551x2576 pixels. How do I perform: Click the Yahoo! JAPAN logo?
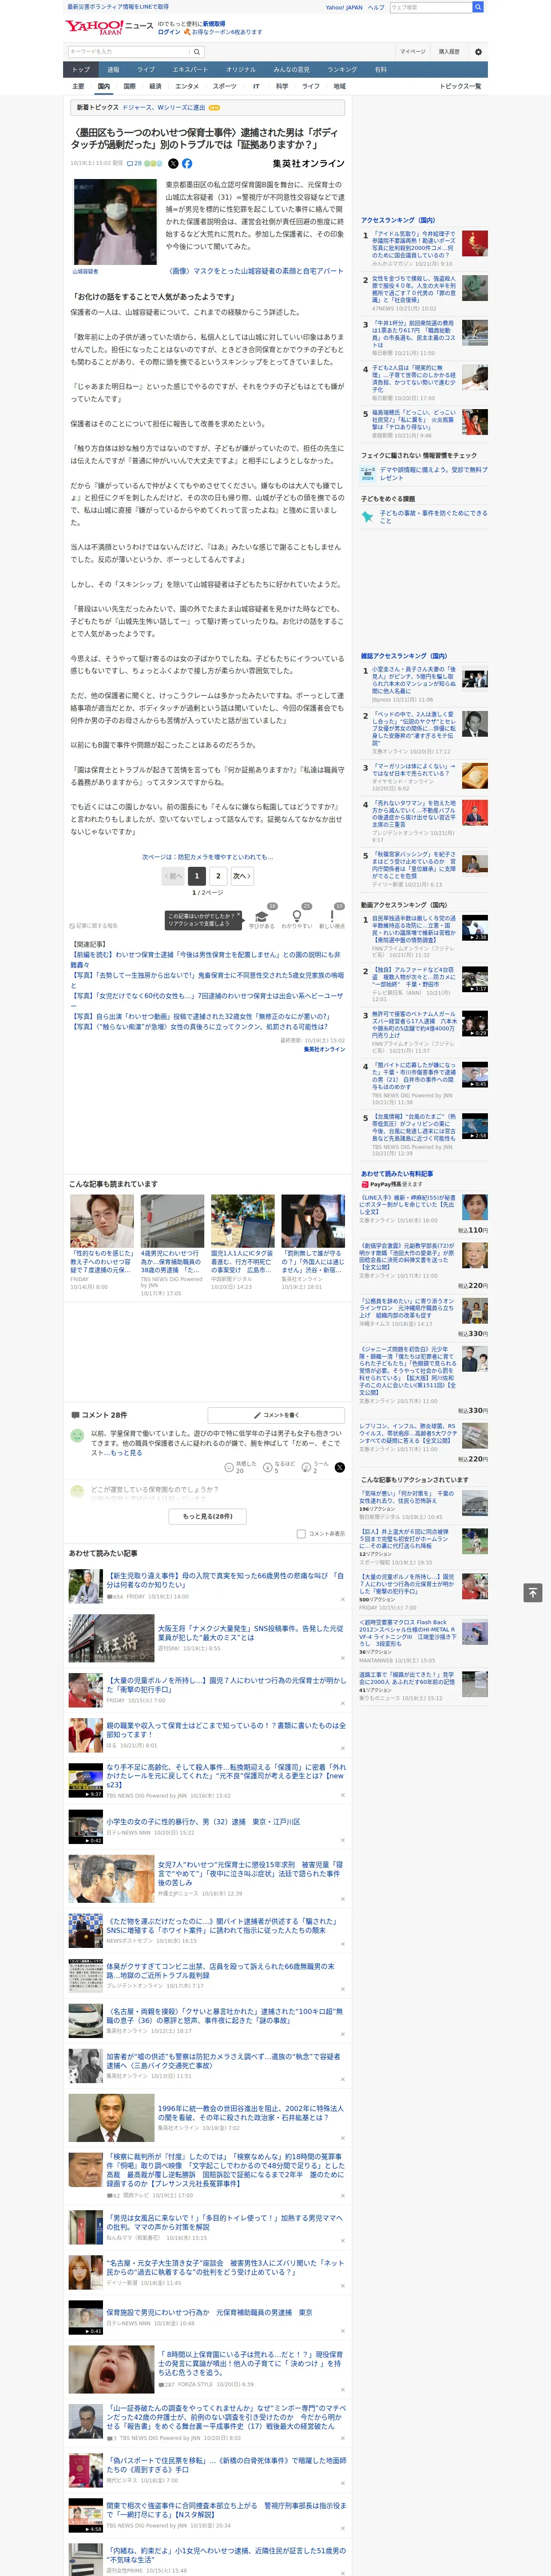tap(95, 27)
